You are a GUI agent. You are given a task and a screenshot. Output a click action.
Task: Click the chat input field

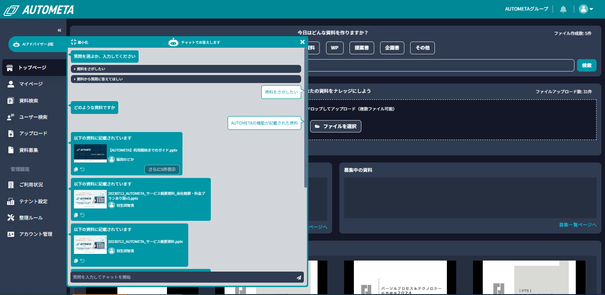[x=183, y=277]
